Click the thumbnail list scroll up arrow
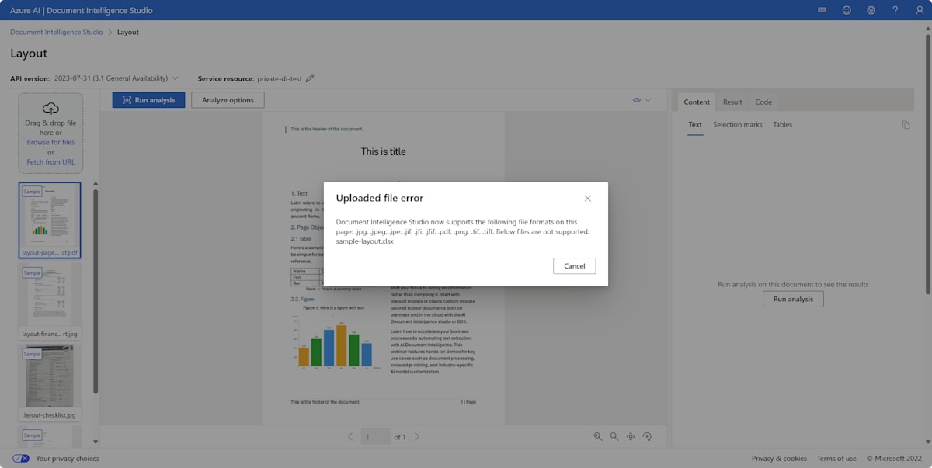This screenshot has height=468, width=932. 96,184
